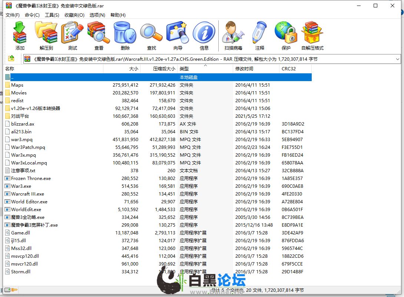The height and width of the screenshot is (297, 404).
Task: Sort by Name (名称) column header
Action: tap(54, 69)
